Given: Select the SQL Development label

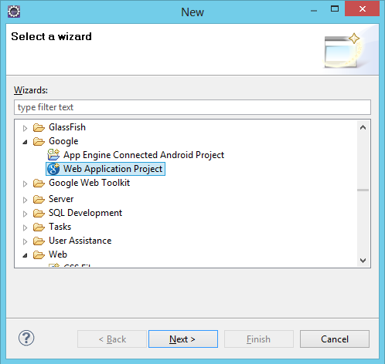Looking at the screenshot, I should click(86, 213).
